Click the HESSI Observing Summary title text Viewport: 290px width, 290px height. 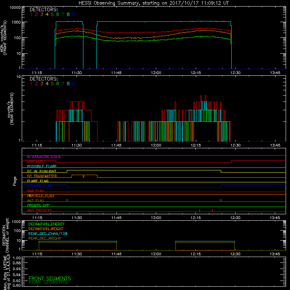click(153, 3)
